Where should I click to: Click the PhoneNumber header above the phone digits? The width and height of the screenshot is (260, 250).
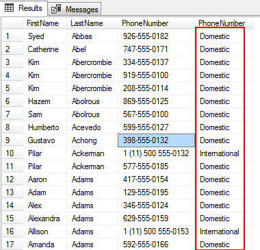[x=156, y=23]
